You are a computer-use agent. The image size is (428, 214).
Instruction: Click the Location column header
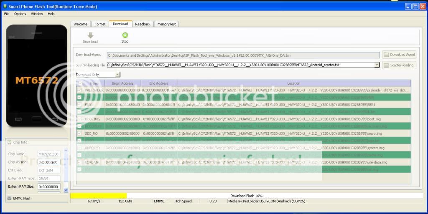[293, 83]
